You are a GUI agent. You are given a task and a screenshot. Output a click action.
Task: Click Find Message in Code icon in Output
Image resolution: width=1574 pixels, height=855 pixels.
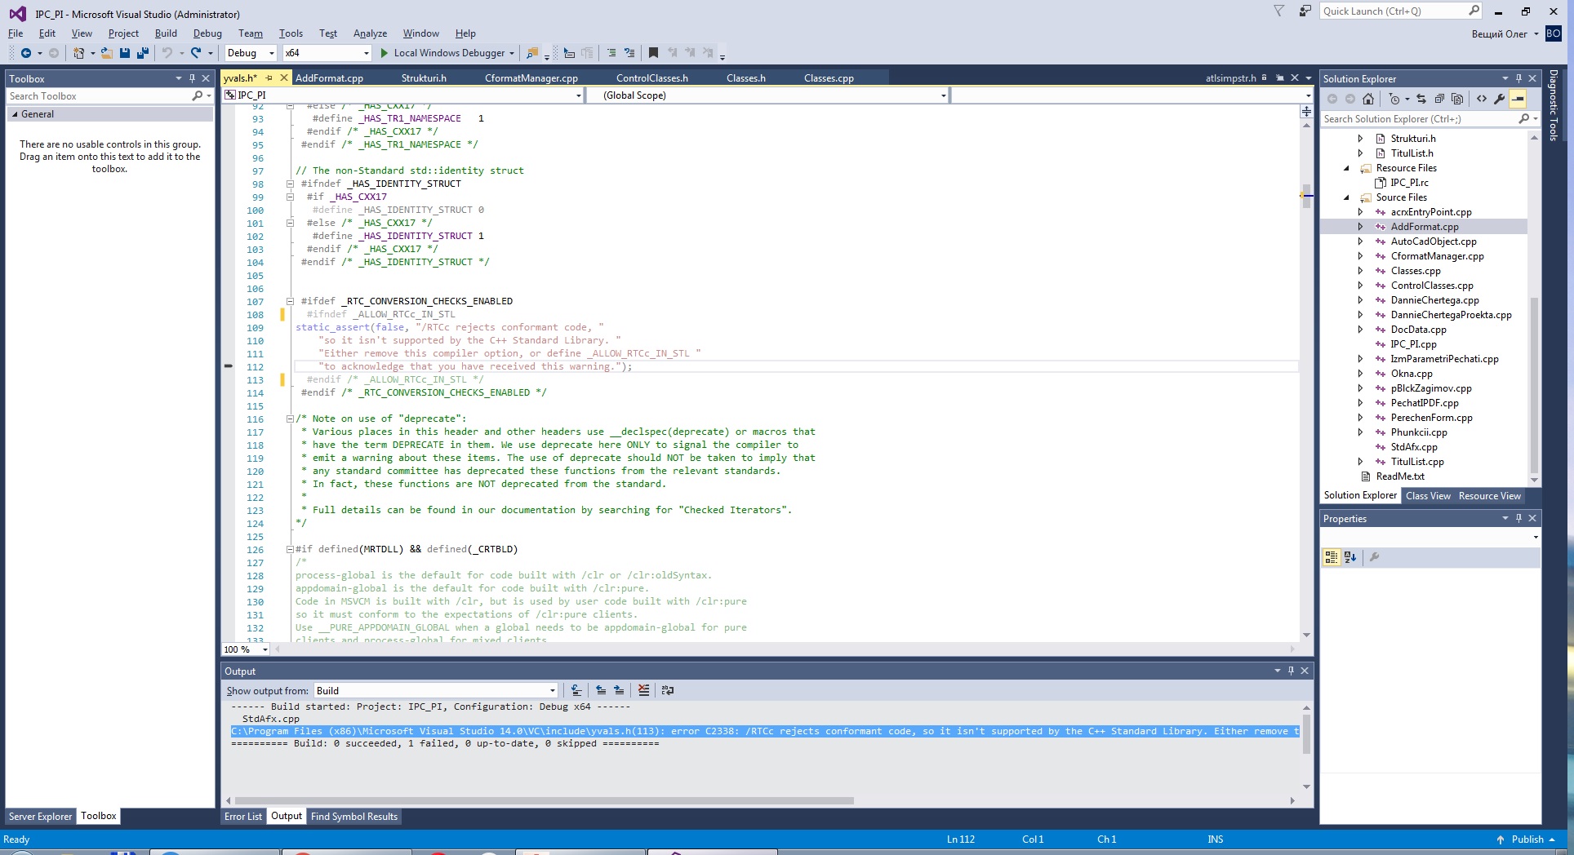(x=576, y=690)
